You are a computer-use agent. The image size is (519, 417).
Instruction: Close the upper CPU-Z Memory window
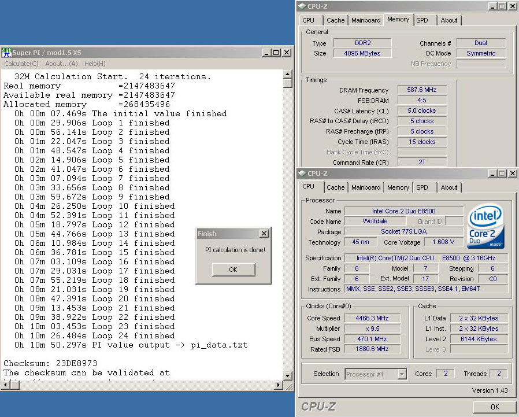(x=513, y=6)
